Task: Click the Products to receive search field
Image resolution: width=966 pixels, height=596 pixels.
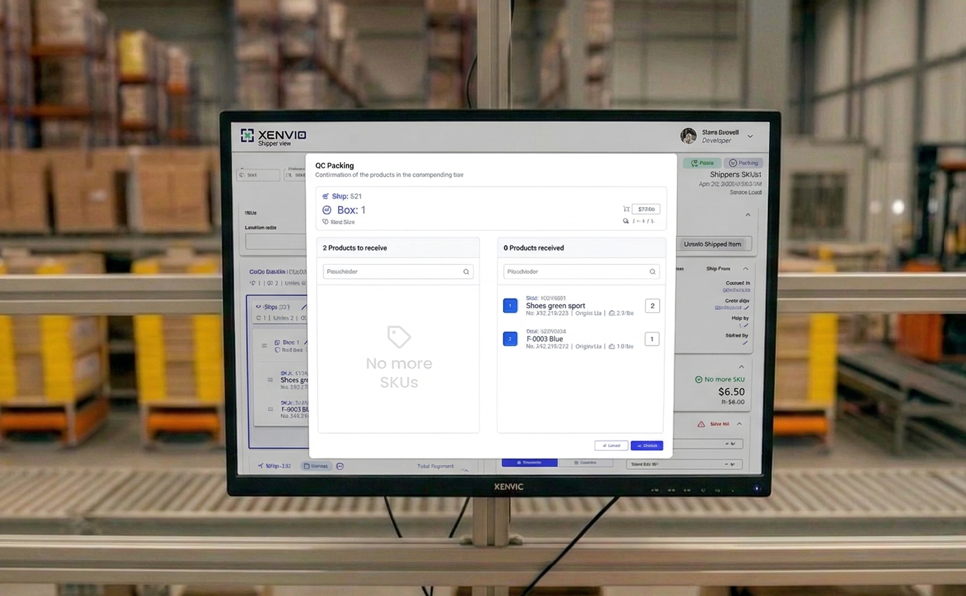Action: 391,272
